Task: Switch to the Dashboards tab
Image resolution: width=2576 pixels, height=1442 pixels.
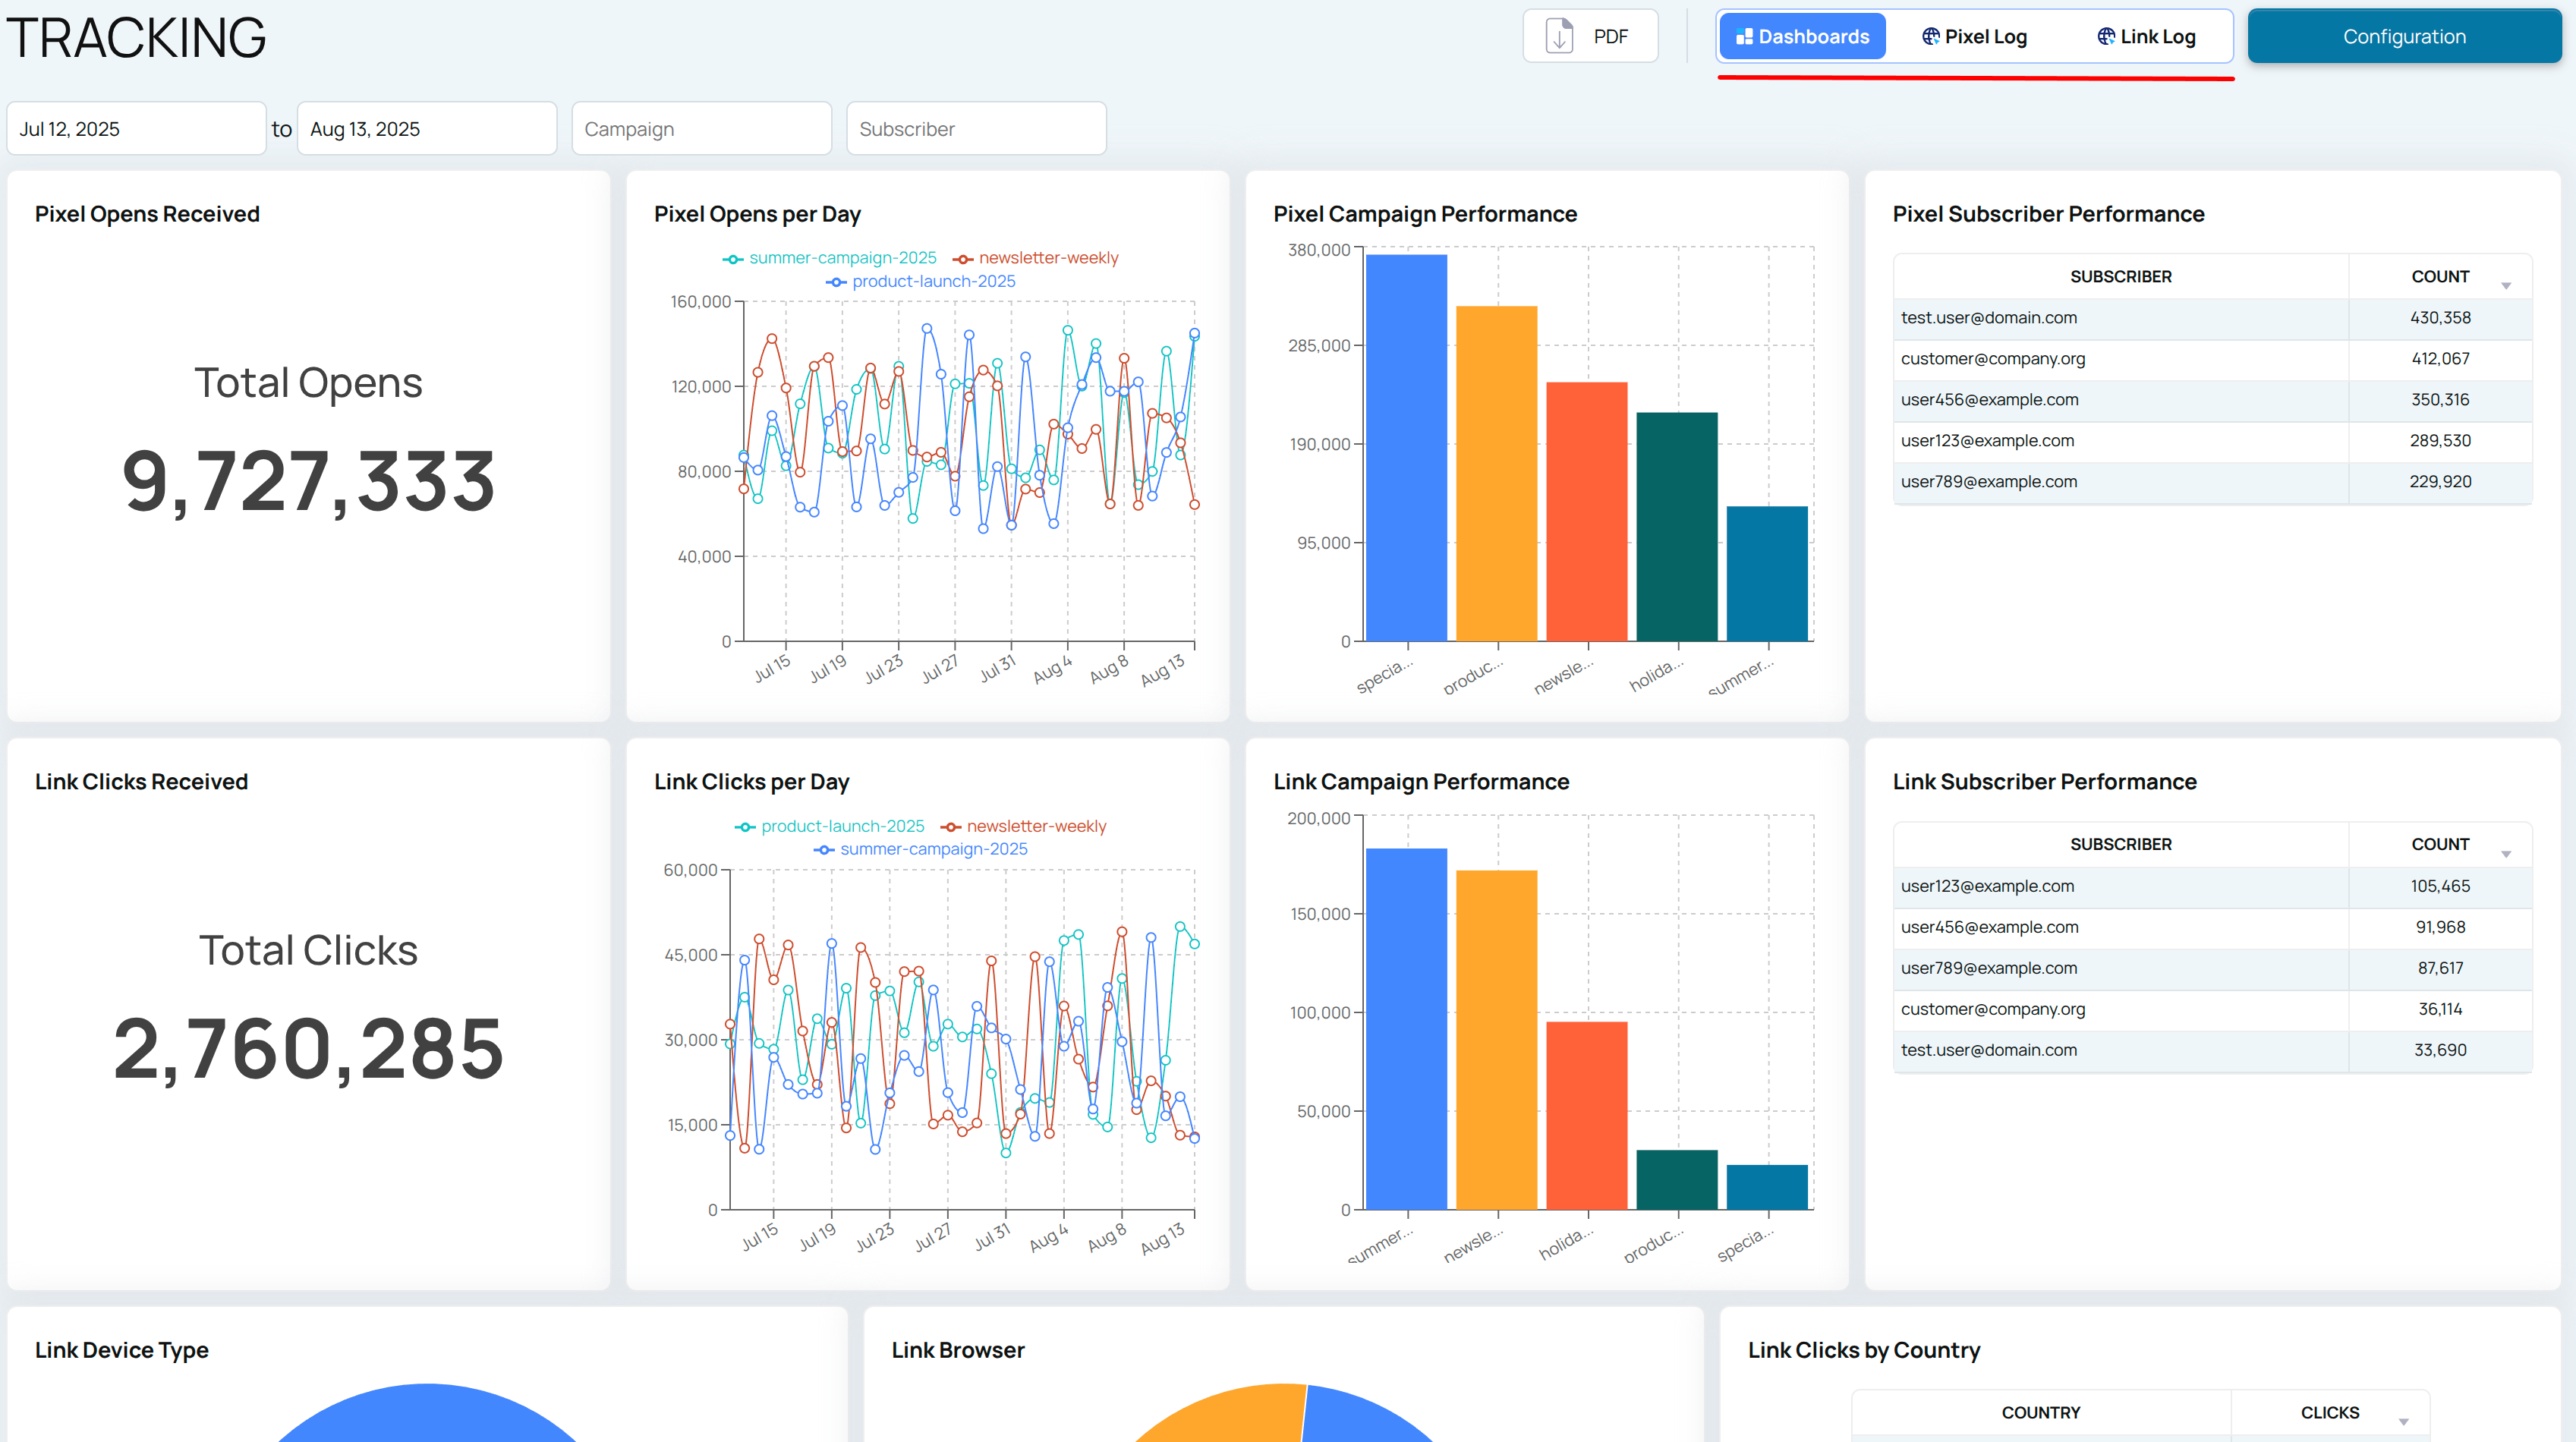Action: click(x=1802, y=37)
